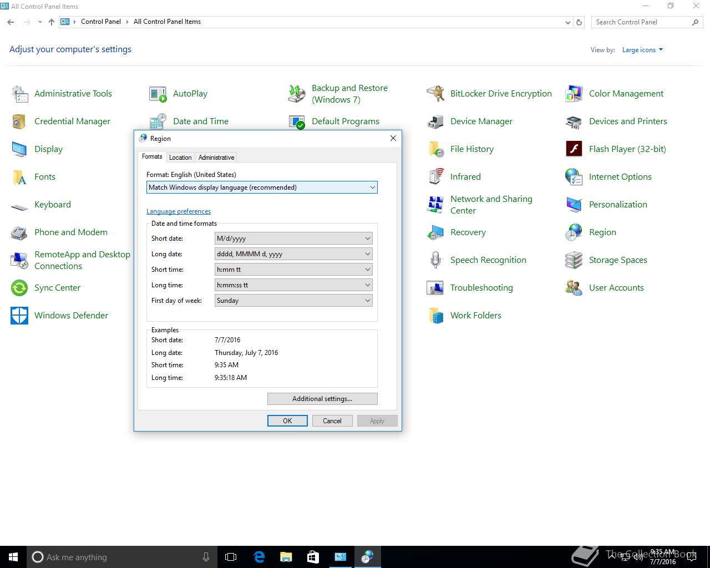710x568 pixels.
Task: Open Task View from the taskbar
Action: (x=231, y=557)
